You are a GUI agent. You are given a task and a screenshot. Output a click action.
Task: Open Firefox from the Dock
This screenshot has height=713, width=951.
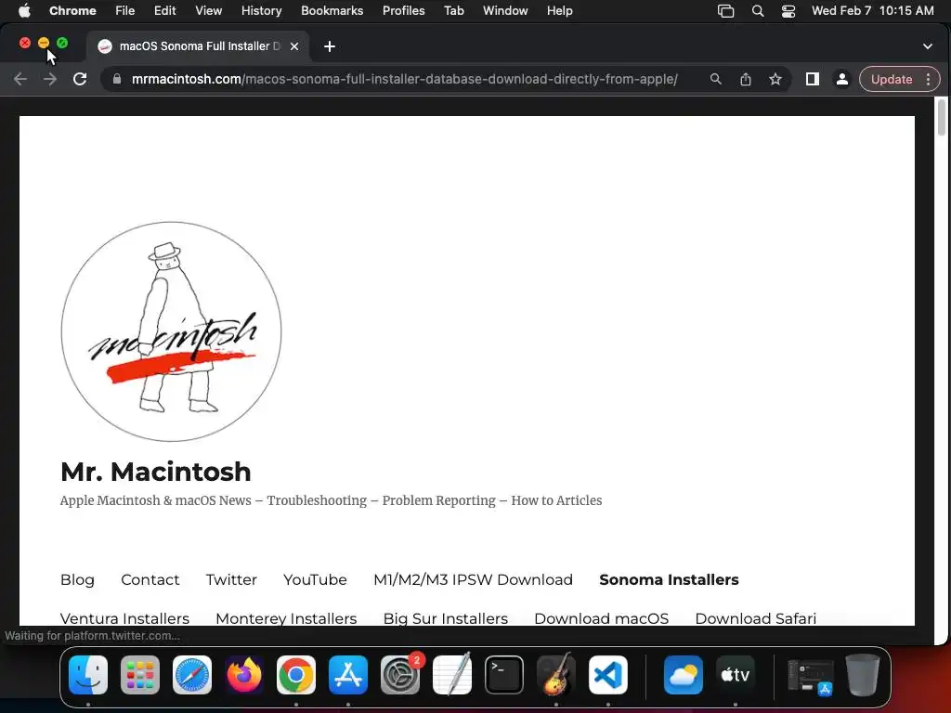point(244,675)
